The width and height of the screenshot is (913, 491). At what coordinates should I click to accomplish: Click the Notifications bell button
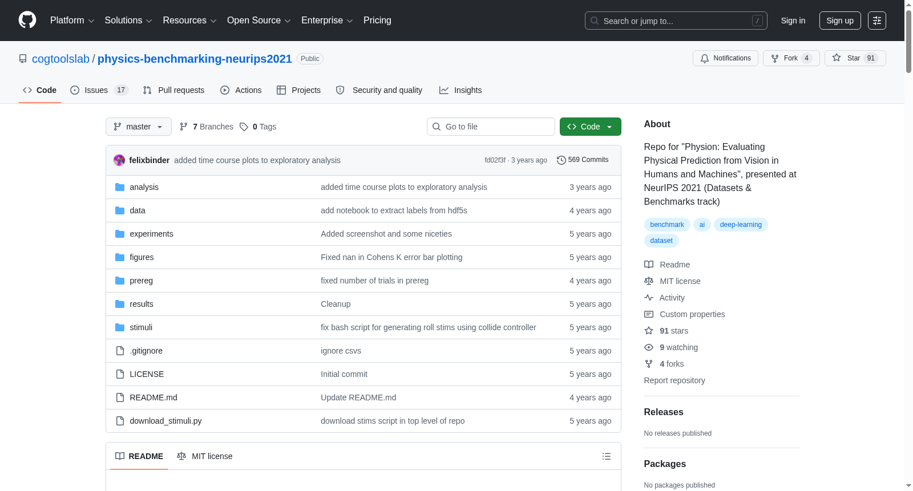point(725,58)
